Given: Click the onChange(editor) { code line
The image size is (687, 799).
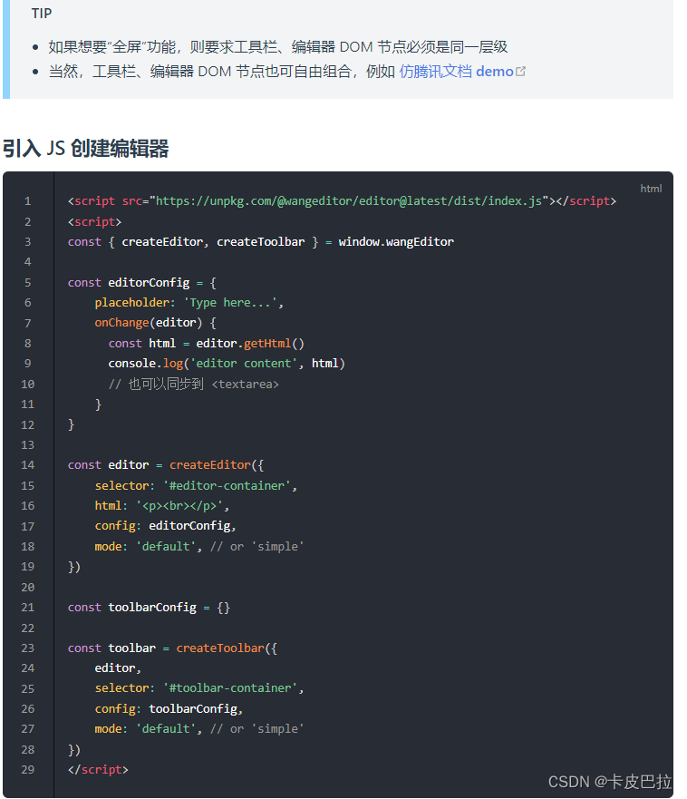Looking at the screenshot, I should (x=155, y=323).
